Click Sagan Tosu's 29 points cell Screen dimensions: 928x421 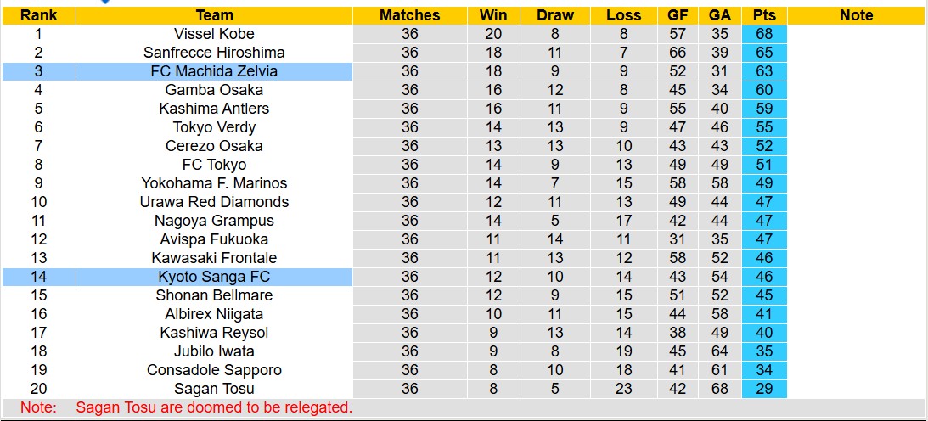[x=764, y=389]
